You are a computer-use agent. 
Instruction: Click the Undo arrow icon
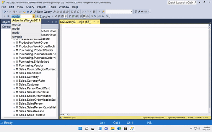click(x=83, y=12)
